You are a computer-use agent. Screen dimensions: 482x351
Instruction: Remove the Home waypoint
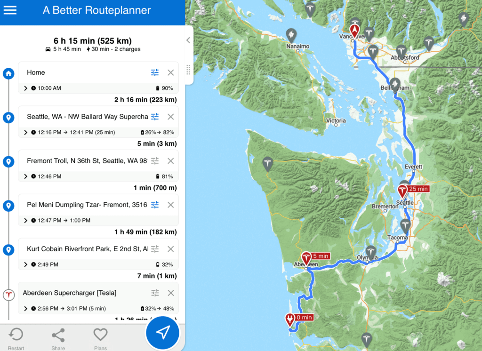click(170, 72)
